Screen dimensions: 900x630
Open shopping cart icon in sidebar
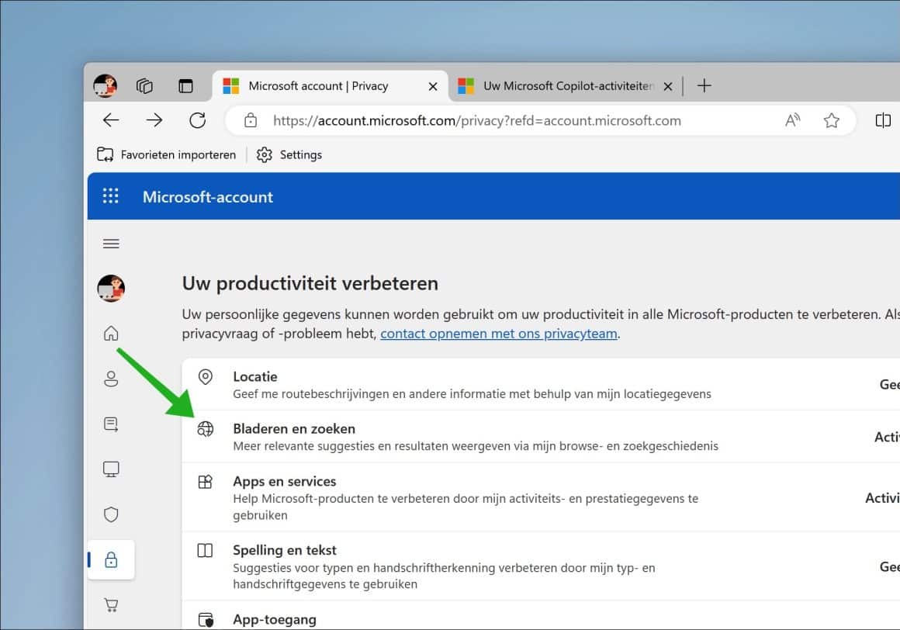111,604
